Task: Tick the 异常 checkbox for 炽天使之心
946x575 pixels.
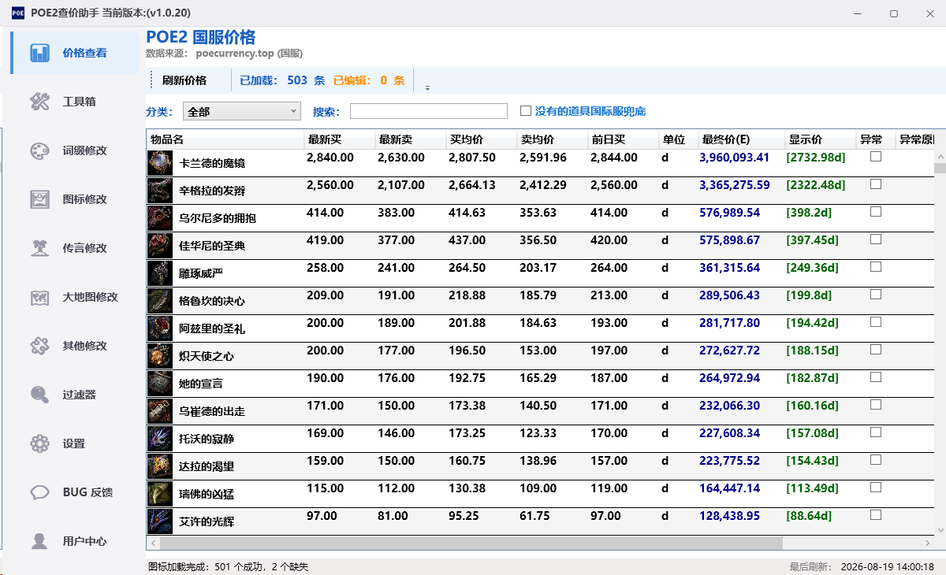Action: [x=876, y=350]
